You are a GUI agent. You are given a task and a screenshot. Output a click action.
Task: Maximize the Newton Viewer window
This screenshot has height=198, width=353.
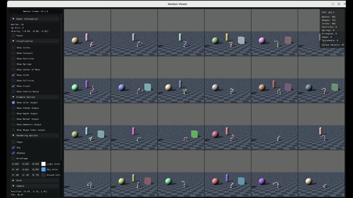pos(339,4)
